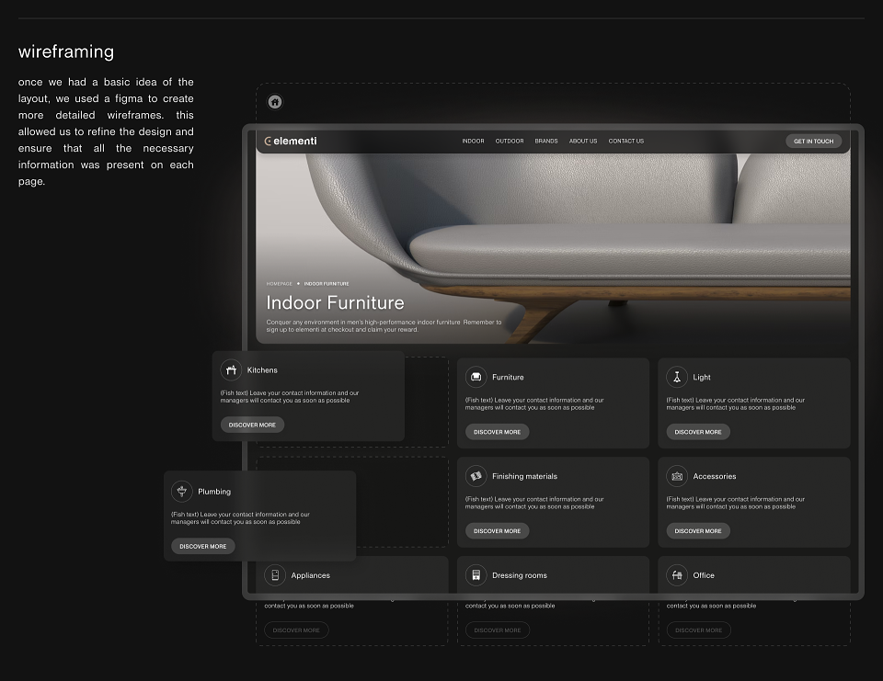Select BRANDS in the navigation bar
883x681 pixels.
[546, 142]
